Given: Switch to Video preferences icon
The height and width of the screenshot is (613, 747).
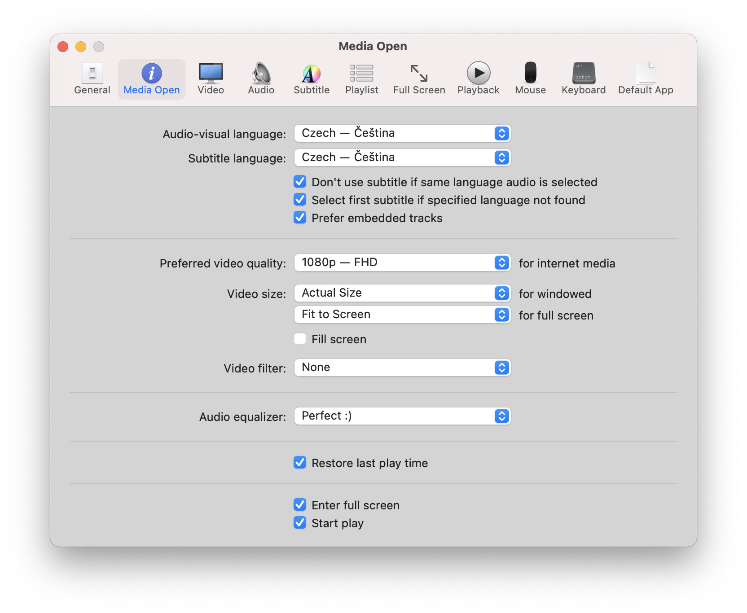Looking at the screenshot, I should (211, 79).
